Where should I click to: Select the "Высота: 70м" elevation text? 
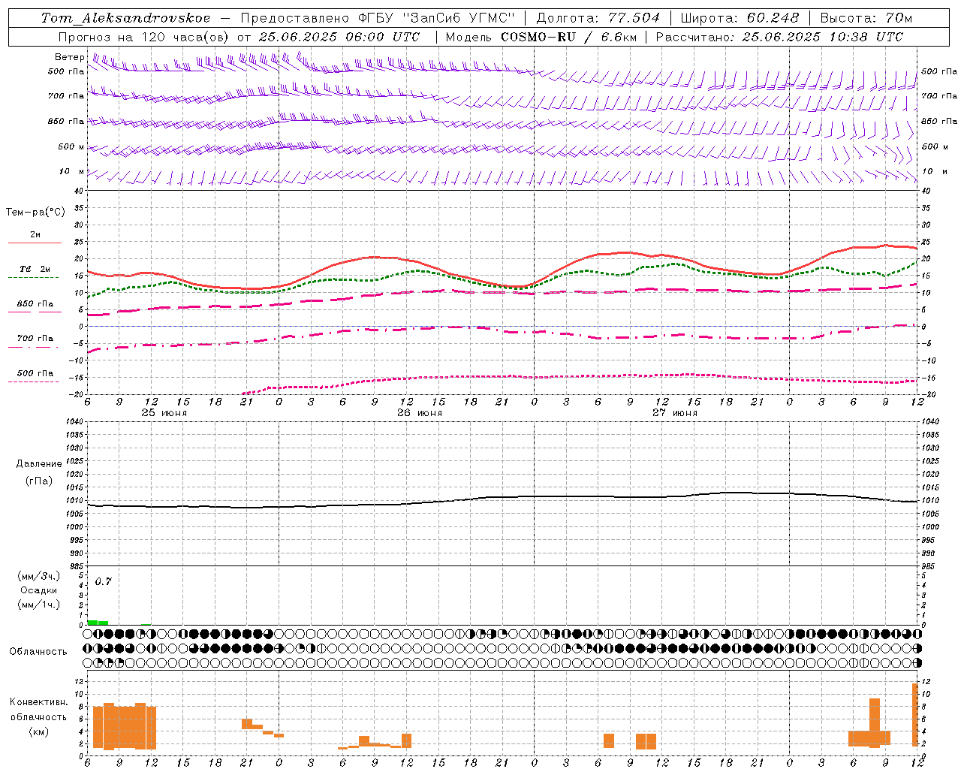click(866, 18)
